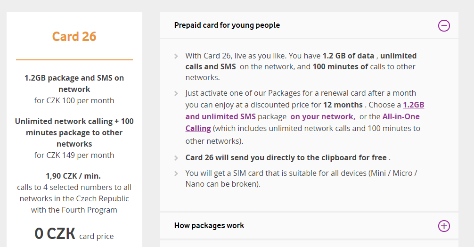Click the Fourth Program description text
The width and height of the screenshot is (474, 247).
tap(74, 198)
